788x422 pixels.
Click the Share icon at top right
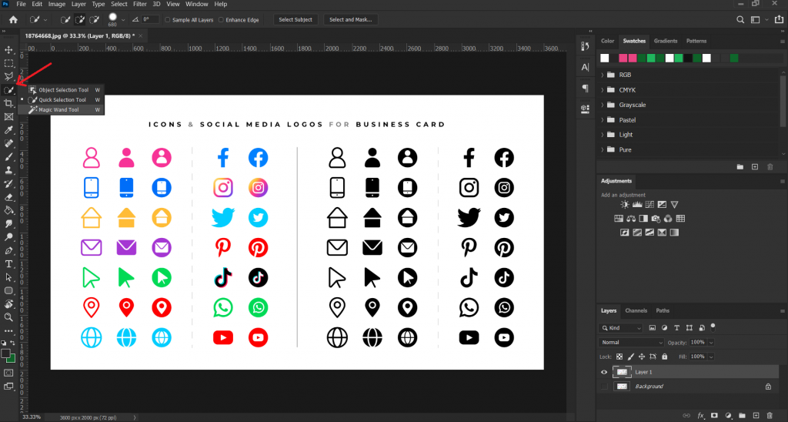tap(780, 19)
